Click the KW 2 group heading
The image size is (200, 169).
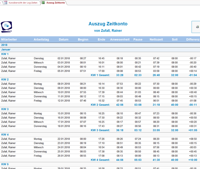coord(5,79)
